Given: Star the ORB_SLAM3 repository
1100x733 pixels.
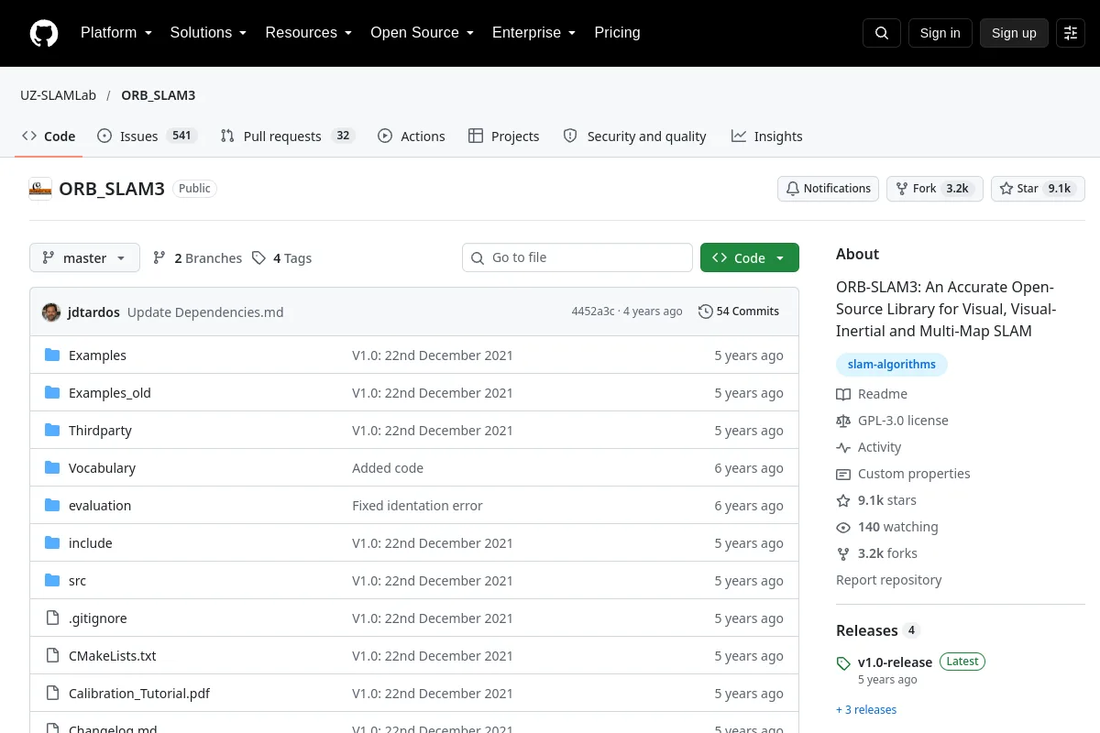Looking at the screenshot, I should (x=1039, y=189).
